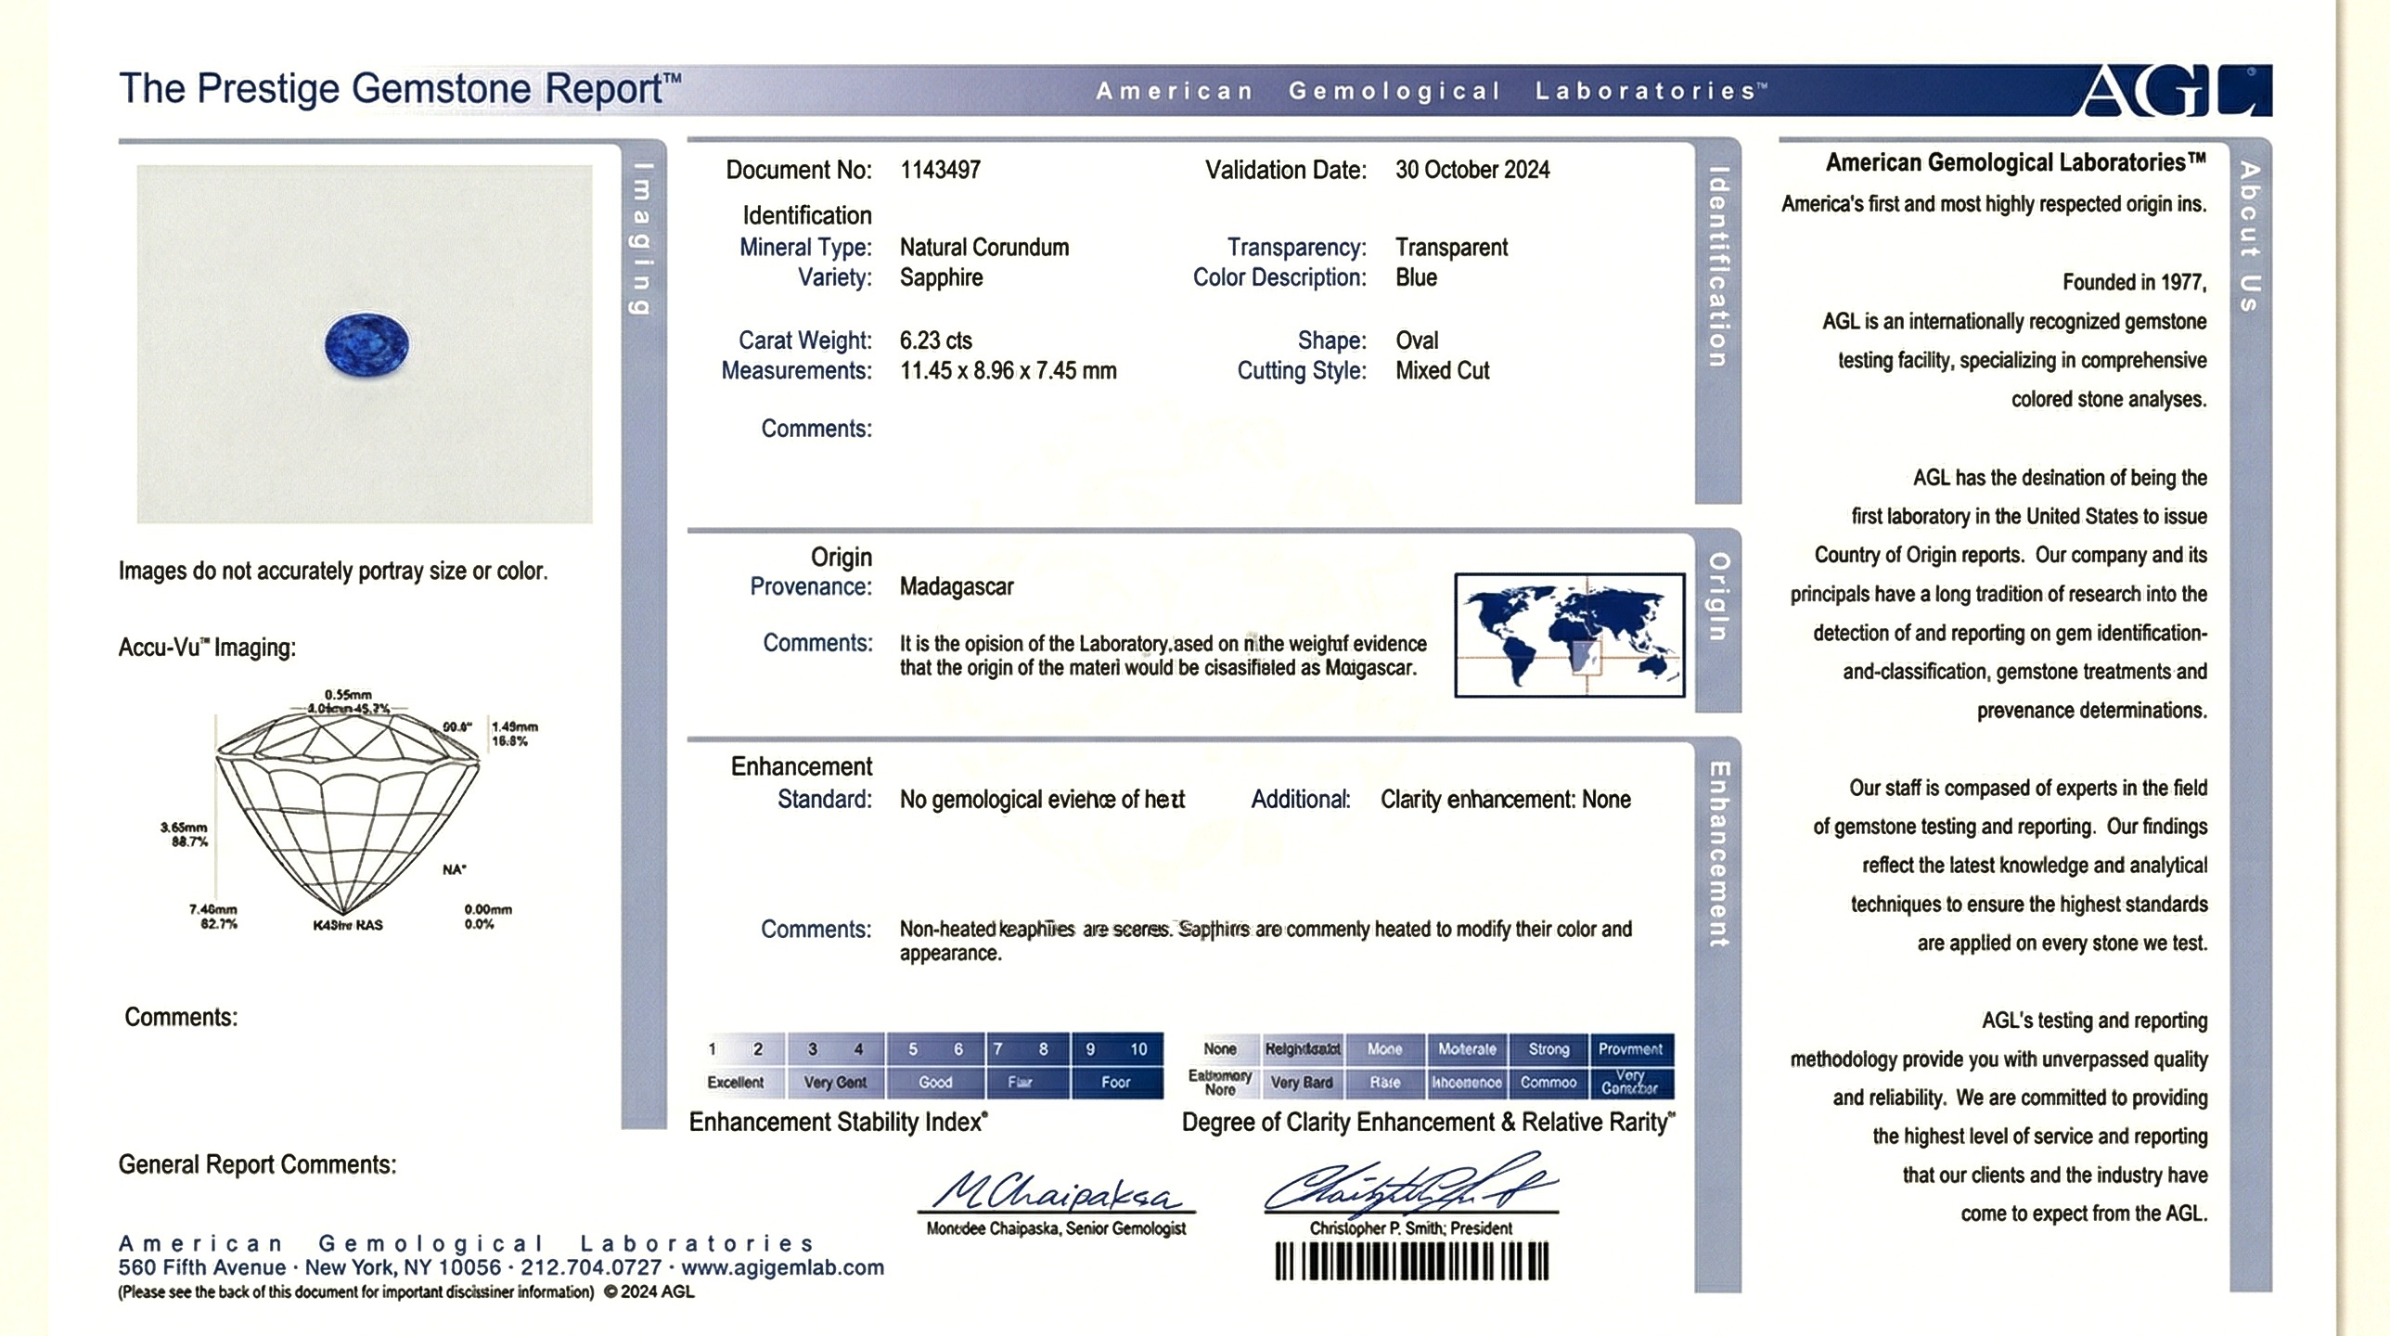Click Monedee Chaipaska, Senior Gemologist caption
This screenshot has height=1336, width=2390.
click(1056, 1228)
